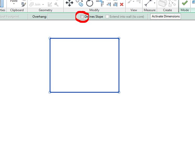Click the small grouped shapes icon in Create panel
This screenshot has height=143, width=195.
(x=172, y=3)
